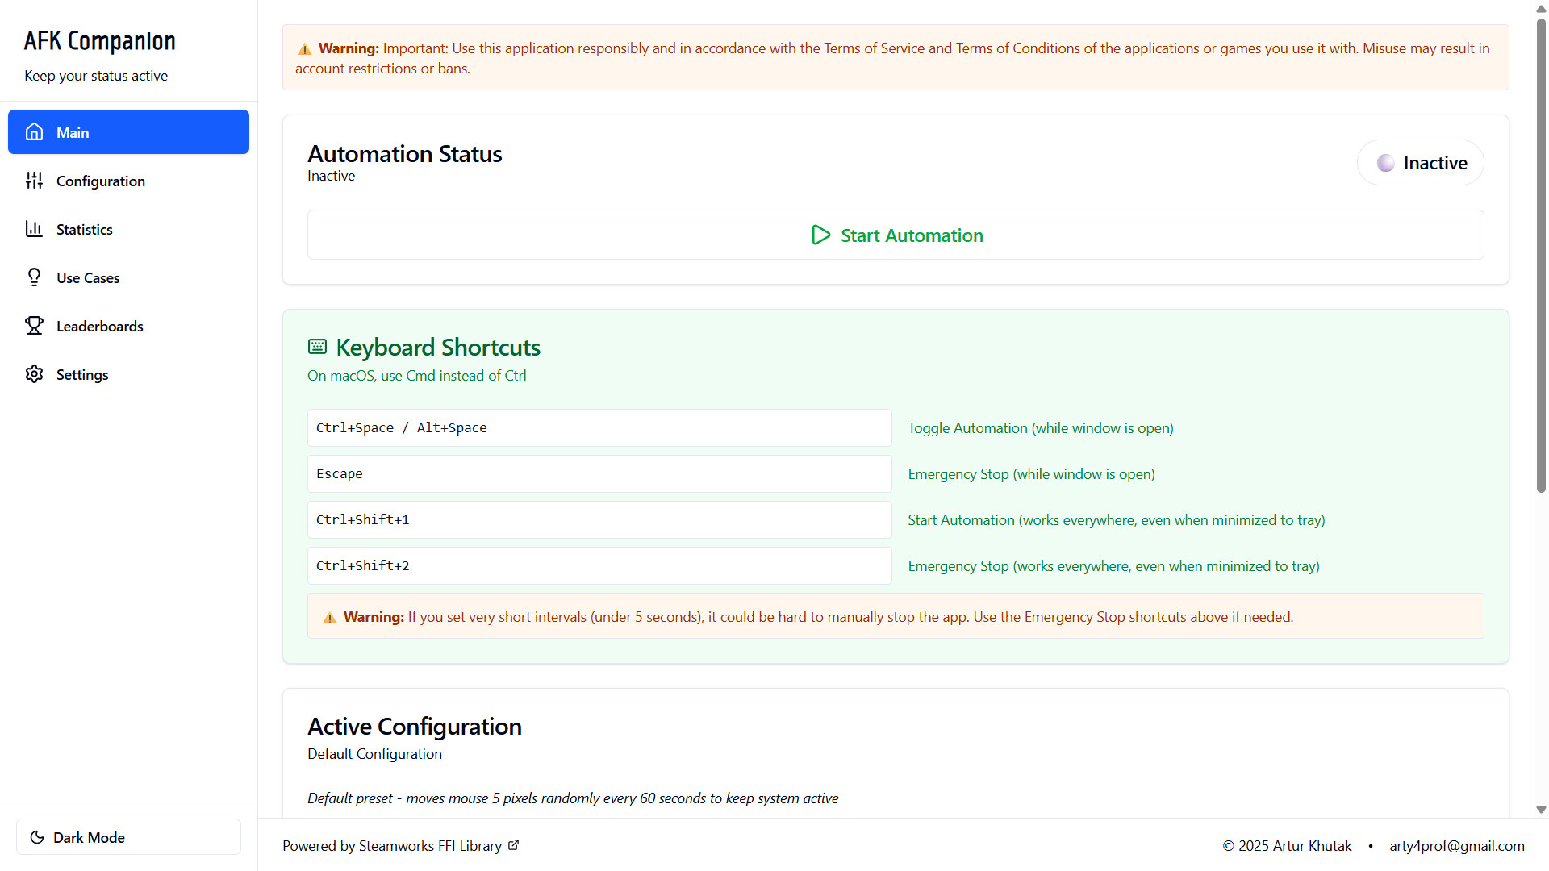Click the Settings gear icon
This screenshot has width=1549, height=871.
click(34, 374)
